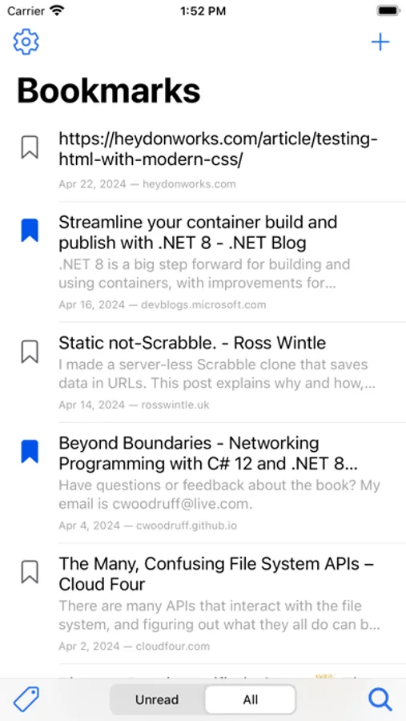
Task: Click 'Apr 16, 2024 — devblogs.microsoft.com' metadata
Action: (x=163, y=305)
